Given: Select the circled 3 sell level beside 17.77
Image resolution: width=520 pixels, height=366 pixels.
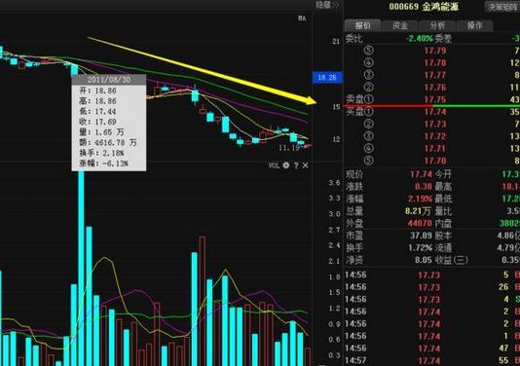Looking at the screenshot, I should coord(368,75).
